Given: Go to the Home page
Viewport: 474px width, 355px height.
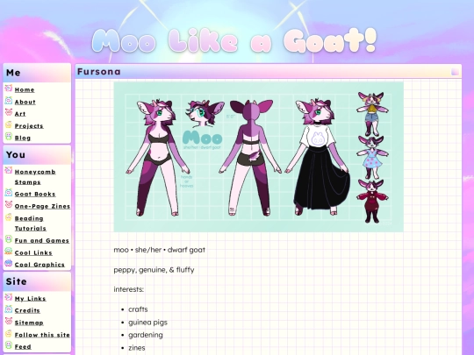Looking at the screenshot, I should click(25, 89).
